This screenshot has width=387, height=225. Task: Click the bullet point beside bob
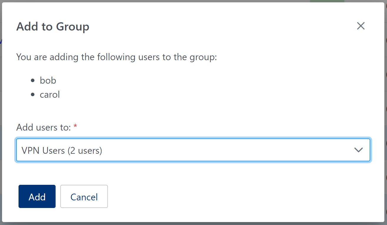[x=33, y=80]
